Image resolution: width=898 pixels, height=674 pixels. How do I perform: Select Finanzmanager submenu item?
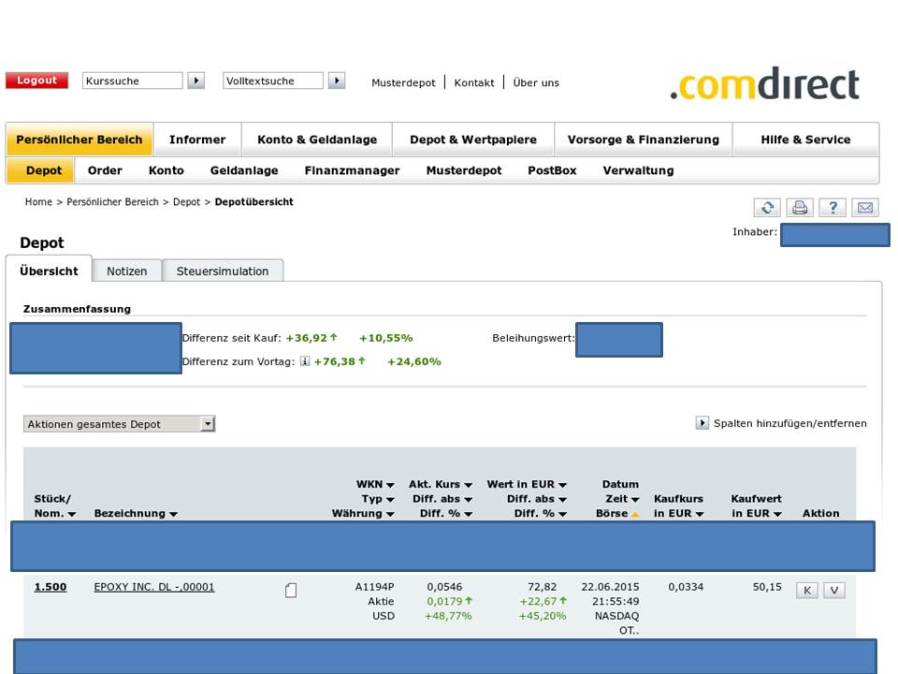click(352, 170)
